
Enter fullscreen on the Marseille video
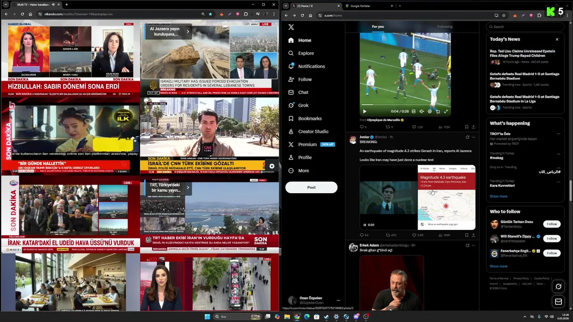[446, 111]
